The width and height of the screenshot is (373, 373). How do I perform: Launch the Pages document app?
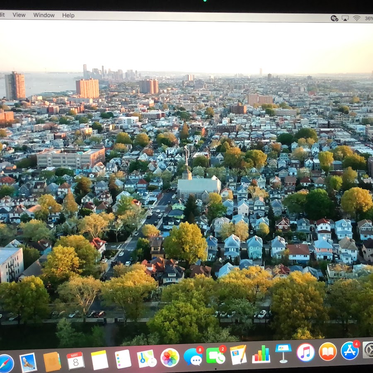coord(238,354)
